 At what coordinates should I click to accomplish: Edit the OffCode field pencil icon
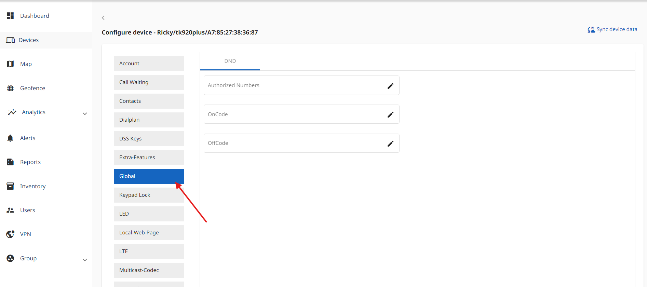[390, 143]
